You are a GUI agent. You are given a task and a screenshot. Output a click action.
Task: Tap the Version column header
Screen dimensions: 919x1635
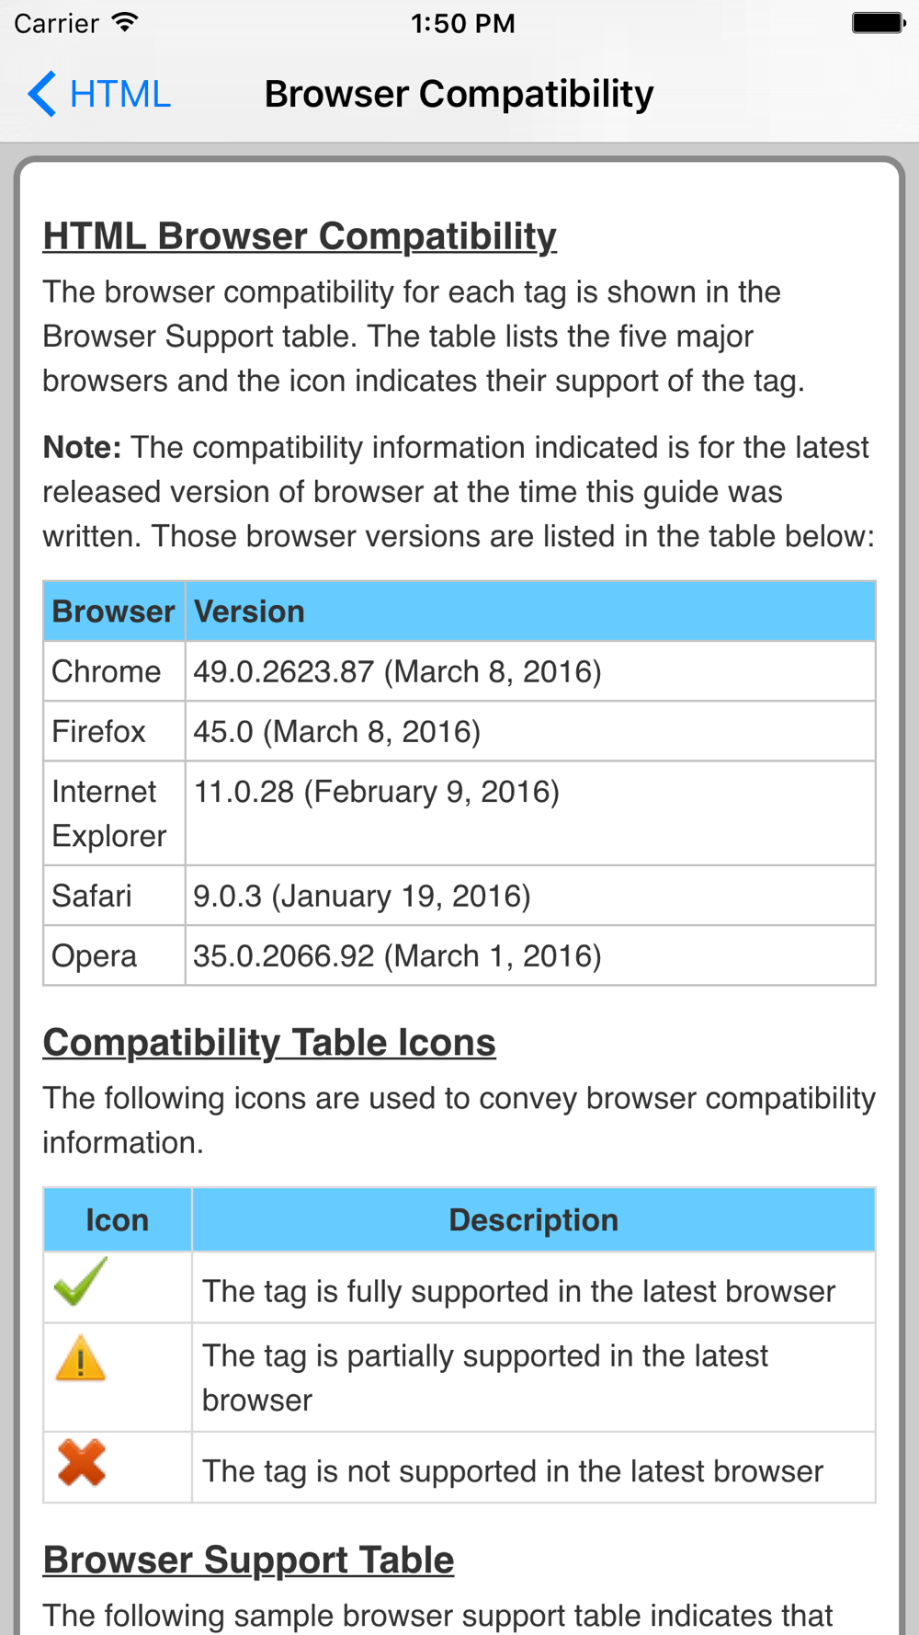pos(530,612)
